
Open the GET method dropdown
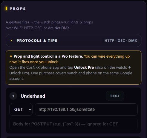coord(21,109)
